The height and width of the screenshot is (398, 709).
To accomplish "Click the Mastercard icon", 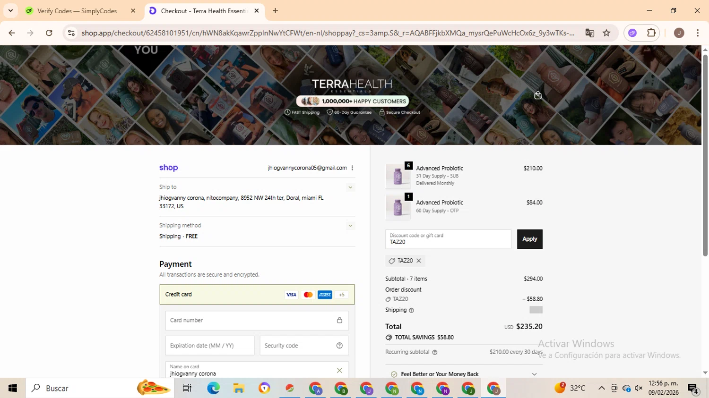I will [308, 295].
